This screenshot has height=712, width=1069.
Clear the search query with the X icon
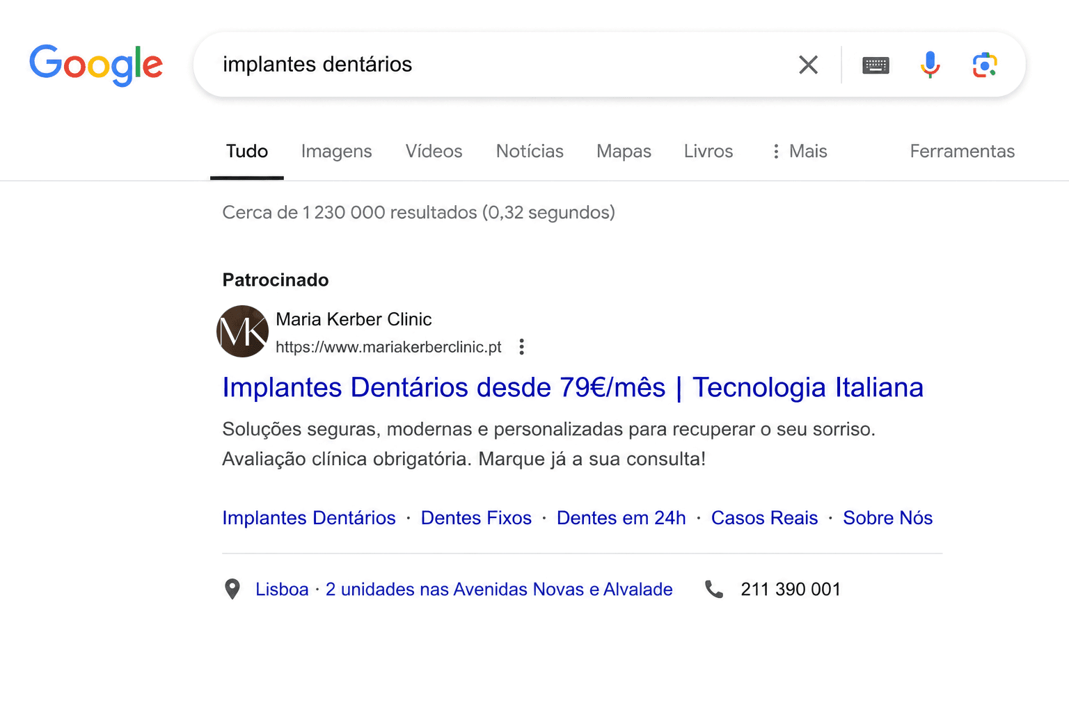[808, 65]
